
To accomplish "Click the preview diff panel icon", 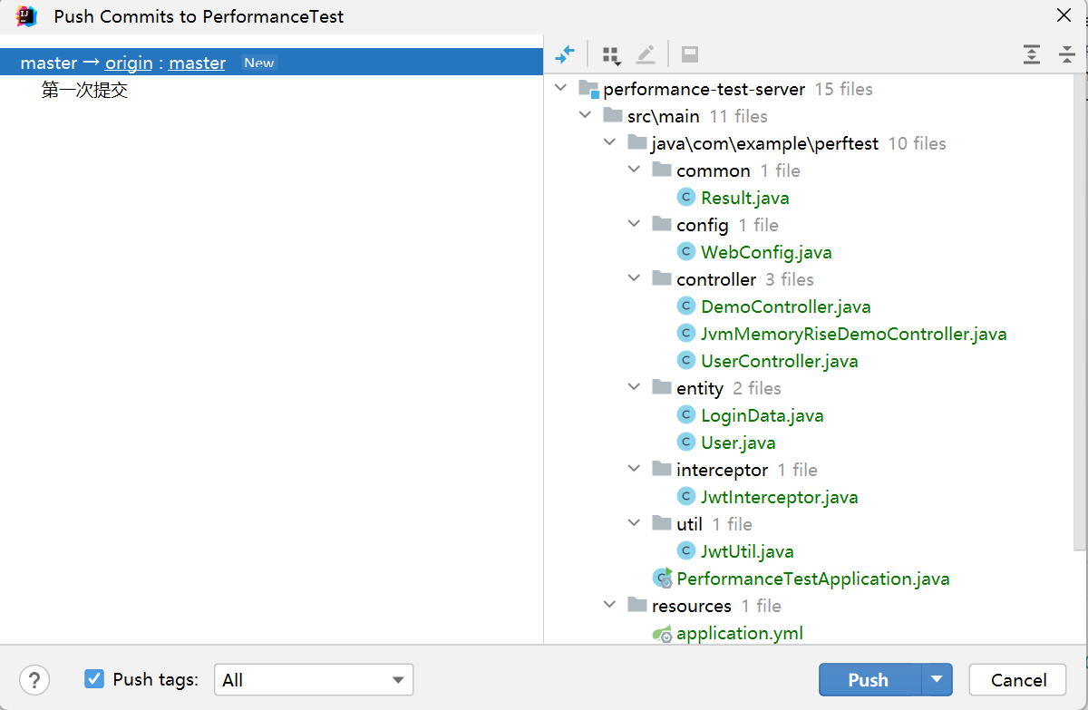I will tap(689, 54).
